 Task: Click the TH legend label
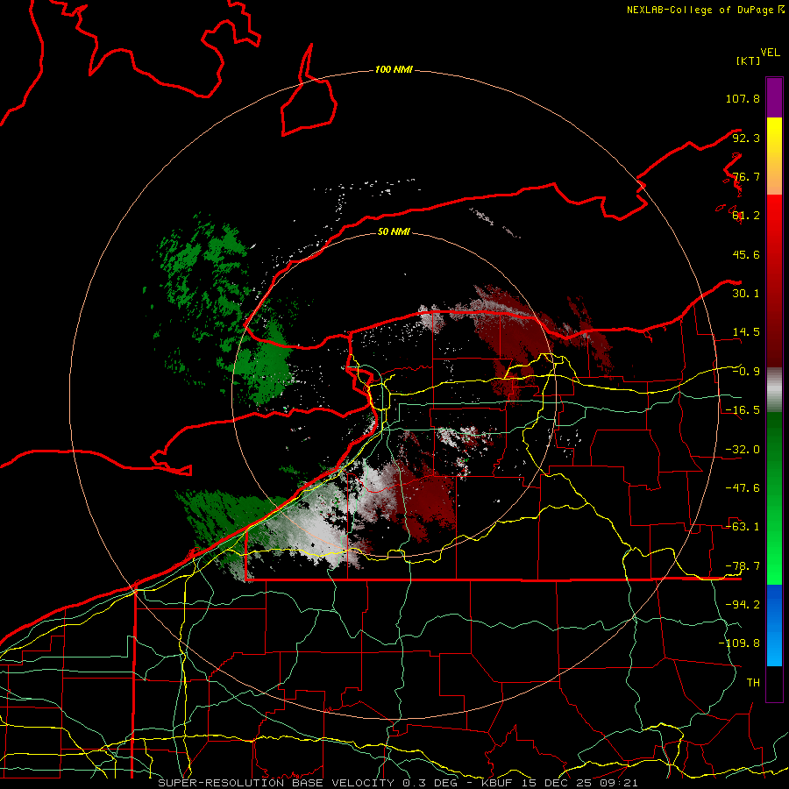pyautogui.click(x=753, y=682)
